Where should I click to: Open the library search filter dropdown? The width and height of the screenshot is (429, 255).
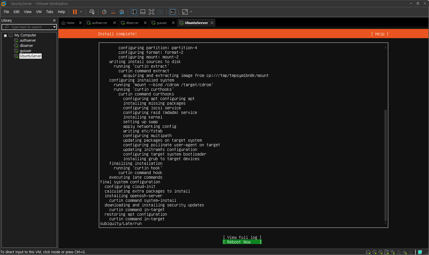[x=54, y=27]
